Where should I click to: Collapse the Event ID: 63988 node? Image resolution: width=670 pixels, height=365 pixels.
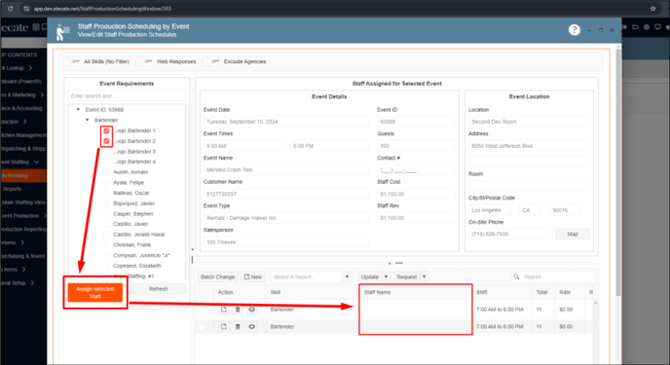click(x=78, y=110)
